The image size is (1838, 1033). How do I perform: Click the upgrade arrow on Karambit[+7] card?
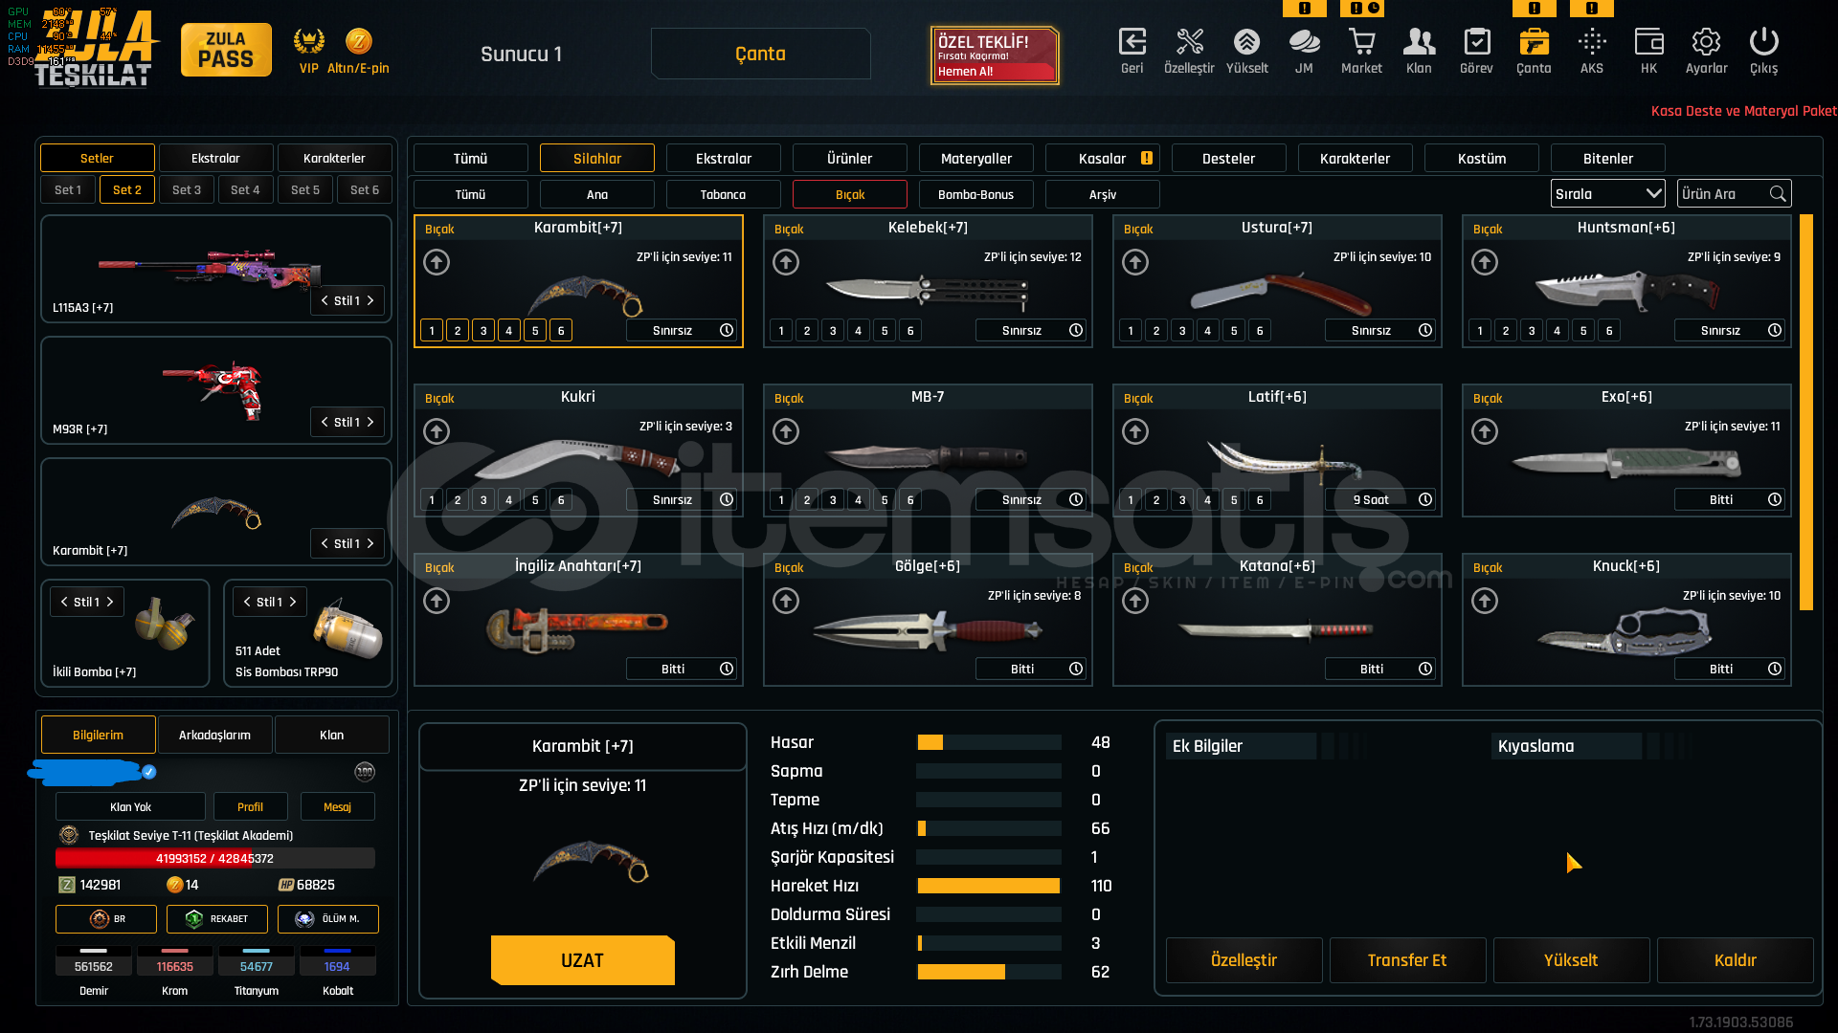[x=437, y=262]
